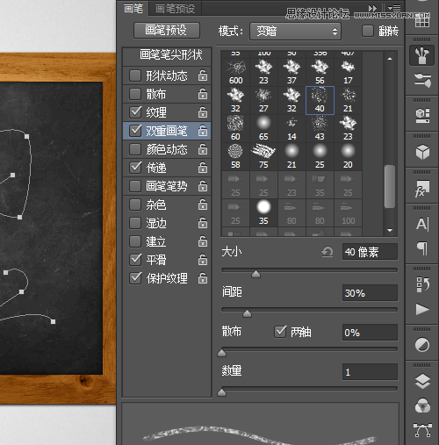Uncheck the 两轴 both axes checkbox
This screenshot has width=439, height=445.
pyautogui.click(x=280, y=332)
